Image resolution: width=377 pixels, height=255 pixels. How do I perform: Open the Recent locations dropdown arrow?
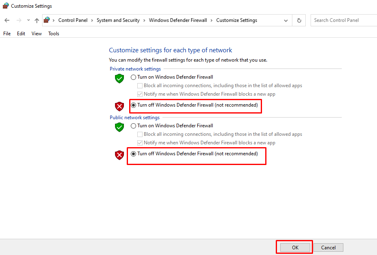tap(28, 20)
